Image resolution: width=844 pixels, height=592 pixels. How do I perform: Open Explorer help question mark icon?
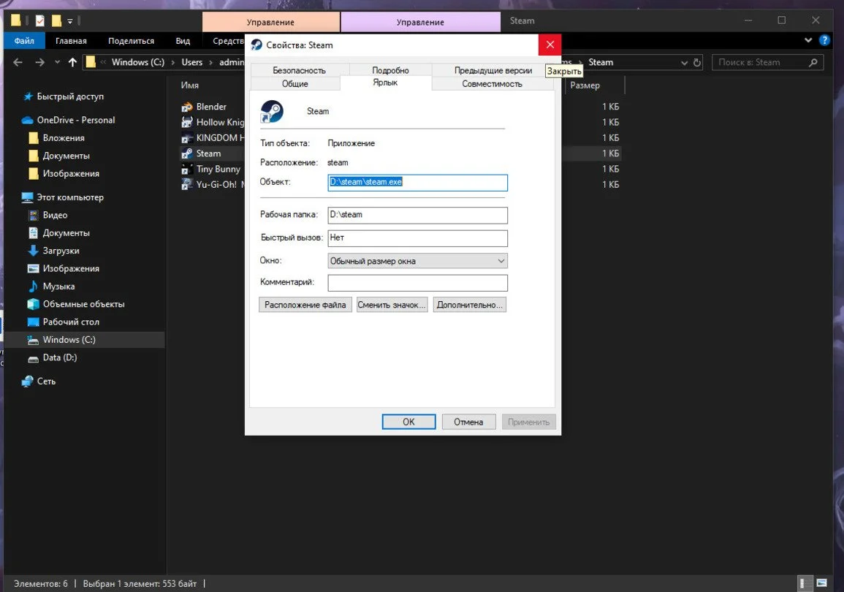[x=824, y=40]
